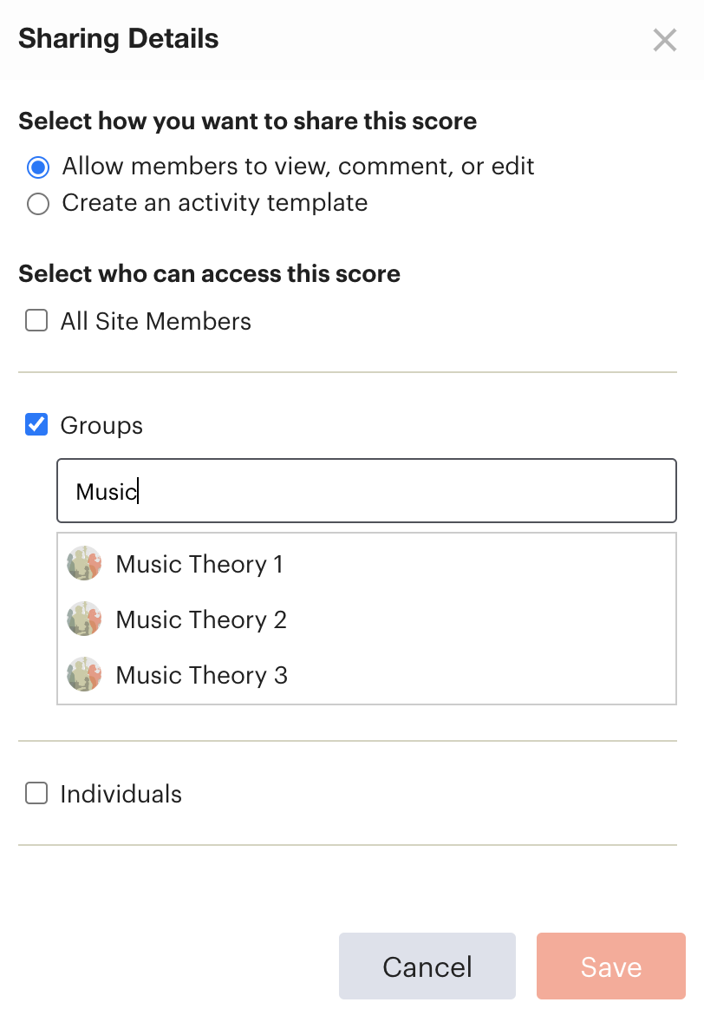The height and width of the screenshot is (1022, 704).
Task: Select the Create an activity template radio button
Action: tap(38, 204)
